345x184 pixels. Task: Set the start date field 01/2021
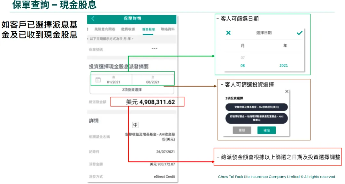click(113, 80)
